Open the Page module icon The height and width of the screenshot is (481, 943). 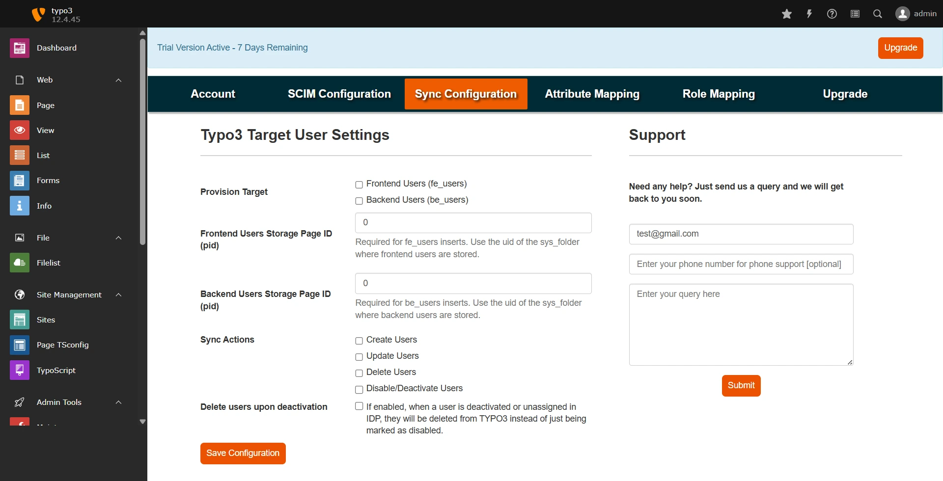pyautogui.click(x=20, y=105)
